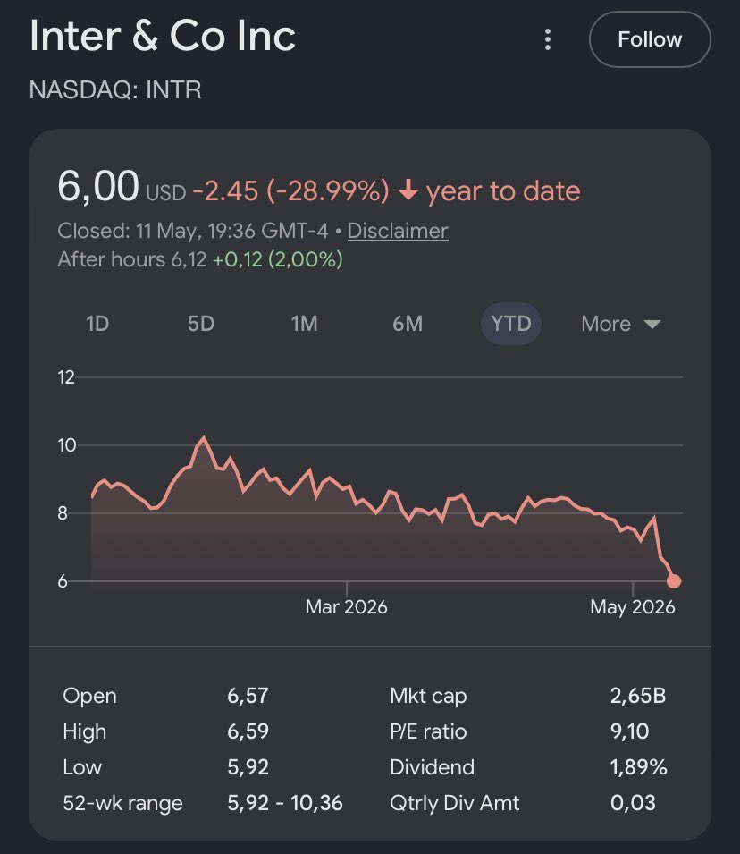Switch chart to 5D range
The height and width of the screenshot is (854, 740).
click(x=201, y=324)
